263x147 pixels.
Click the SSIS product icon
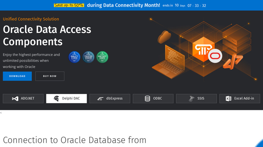click(192, 98)
